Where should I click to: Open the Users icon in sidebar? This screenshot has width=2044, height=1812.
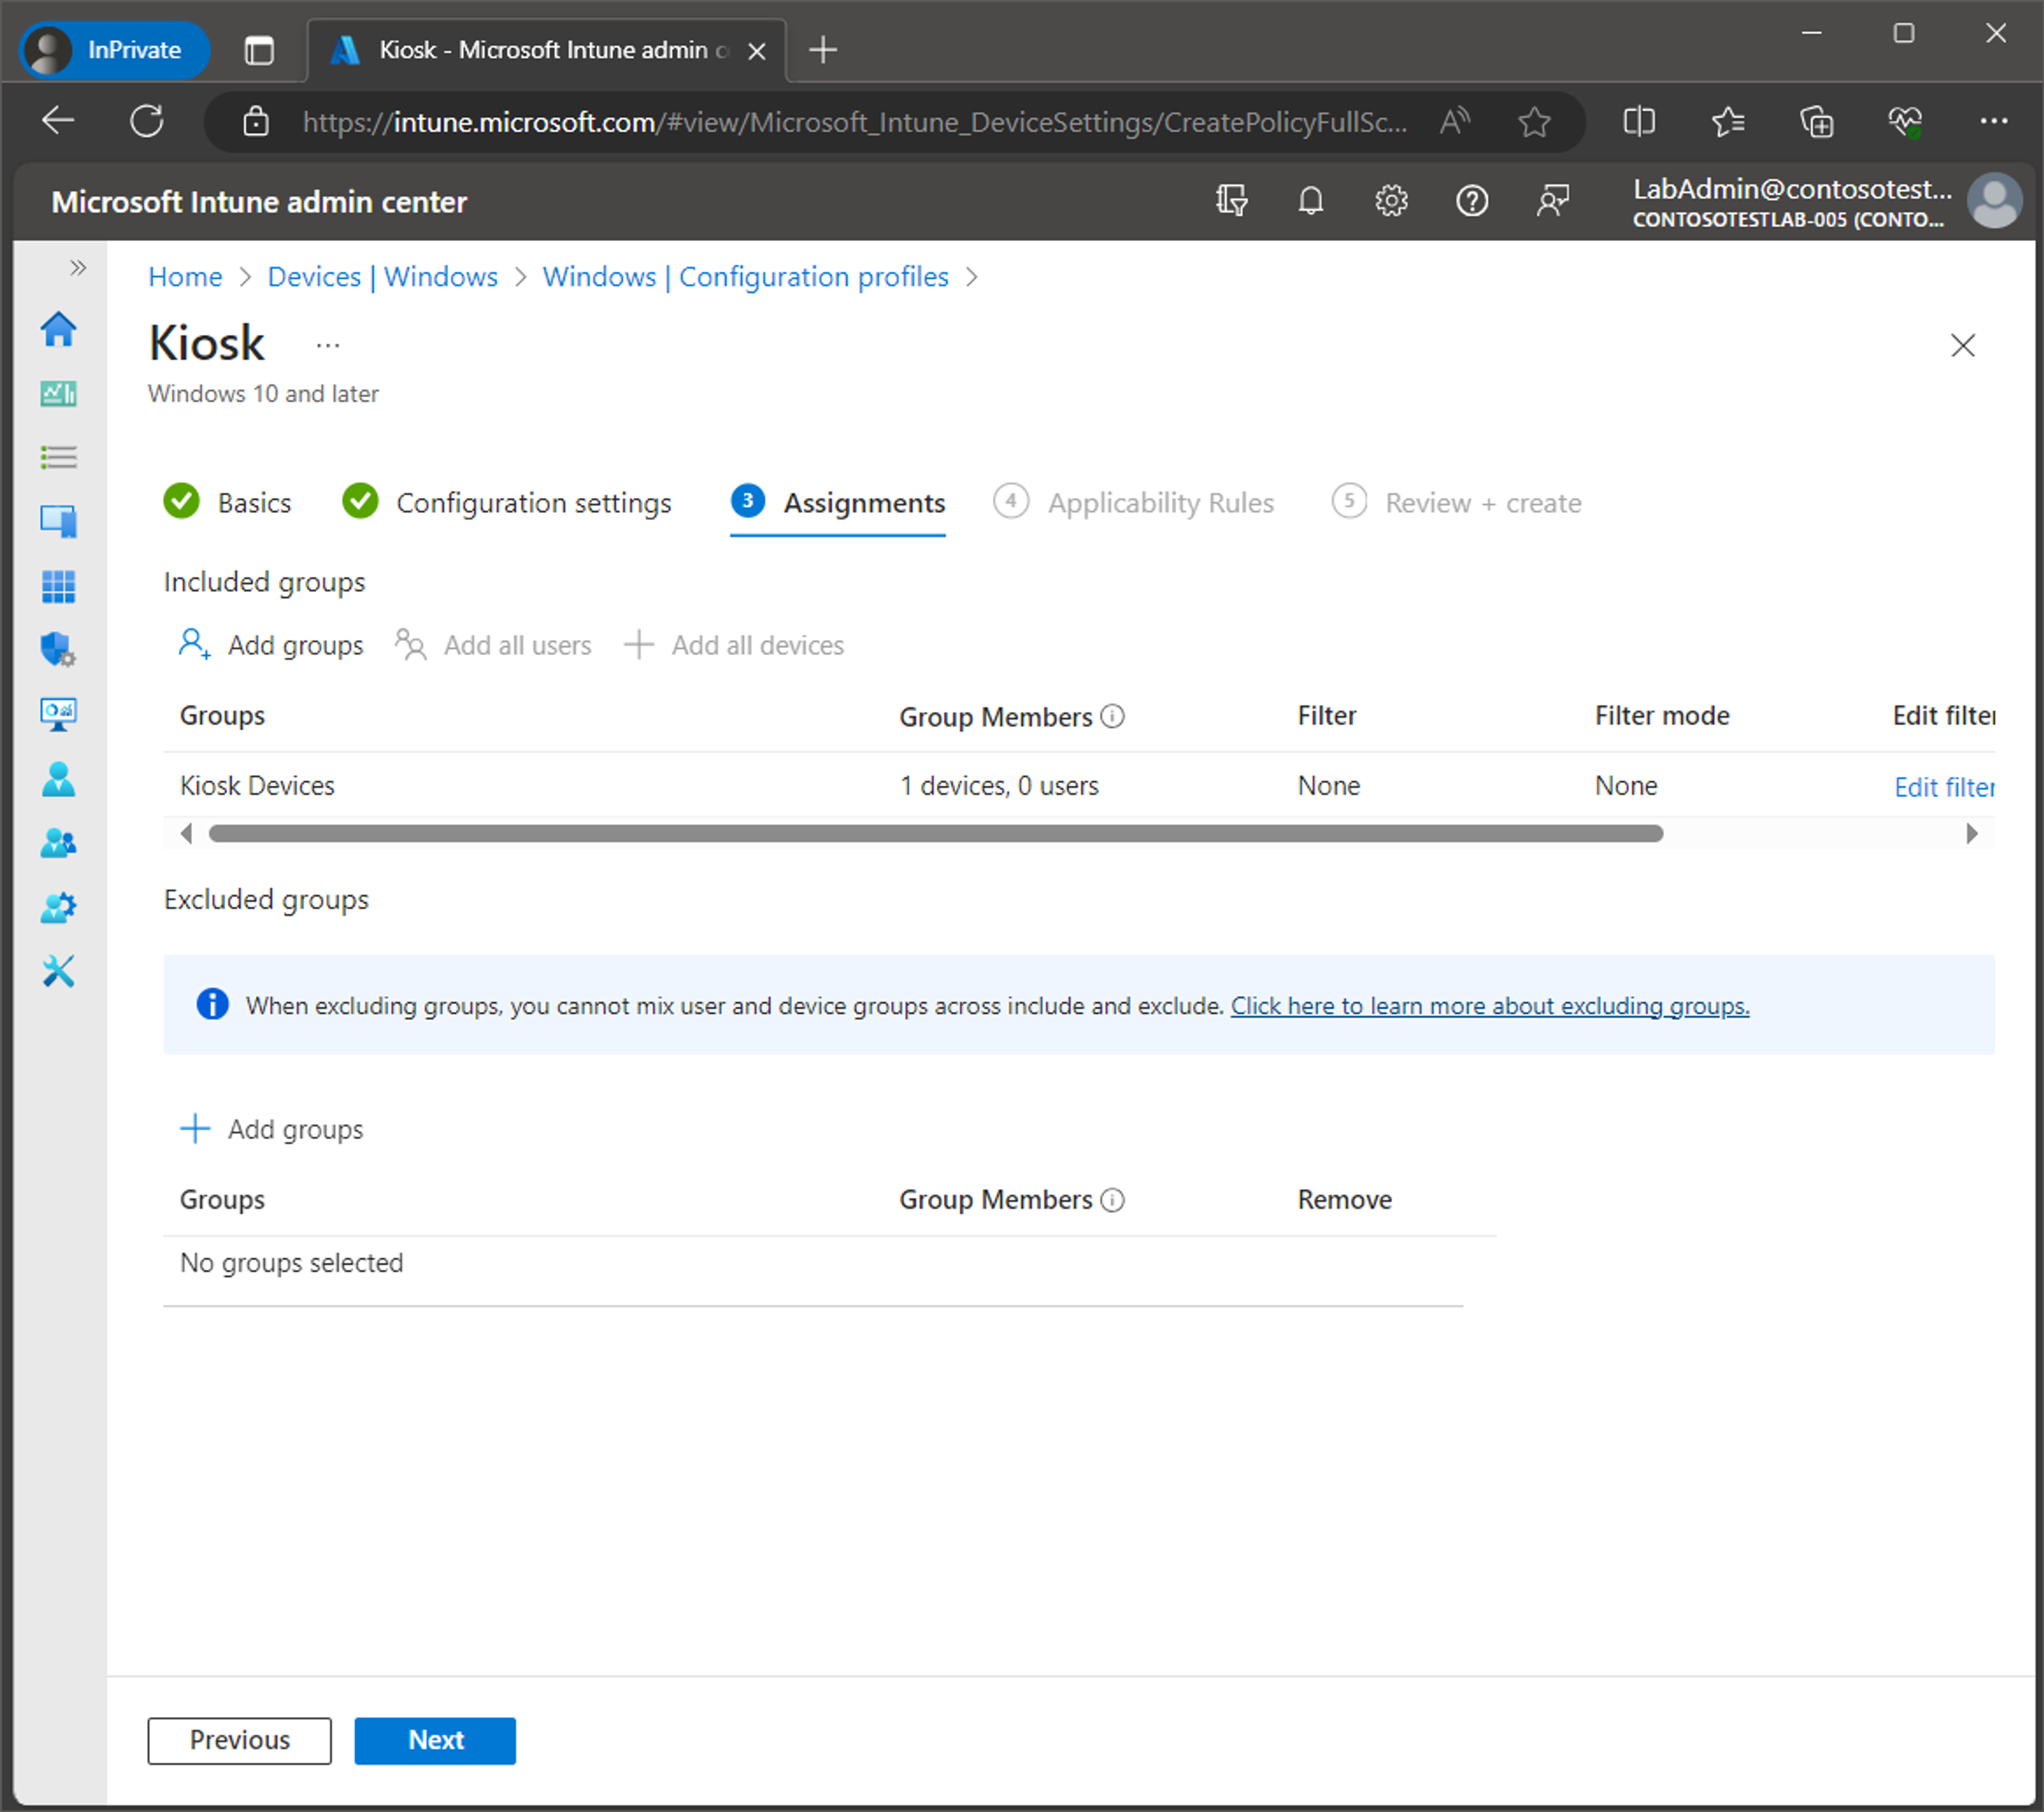(x=59, y=779)
